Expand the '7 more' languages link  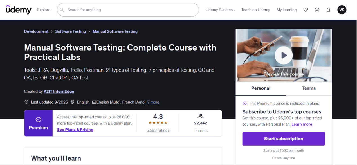tap(153, 102)
